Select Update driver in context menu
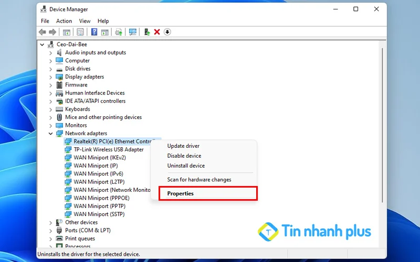This screenshot has width=420, height=262. pyautogui.click(x=183, y=146)
